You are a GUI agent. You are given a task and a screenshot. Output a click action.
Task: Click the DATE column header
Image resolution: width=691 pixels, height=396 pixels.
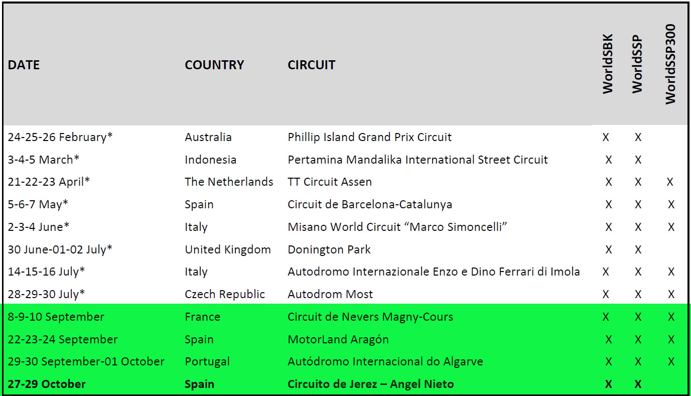(24, 65)
